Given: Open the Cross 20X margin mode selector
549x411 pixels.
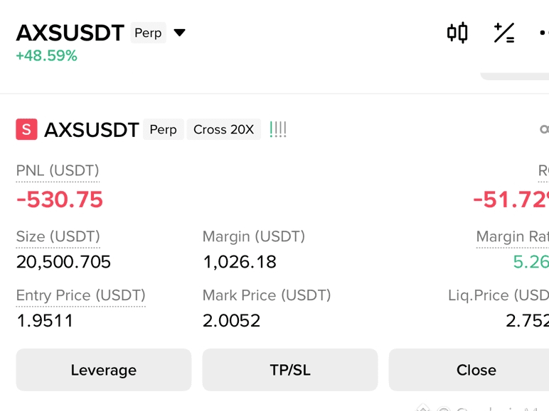Looking at the screenshot, I should pos(224,129).
